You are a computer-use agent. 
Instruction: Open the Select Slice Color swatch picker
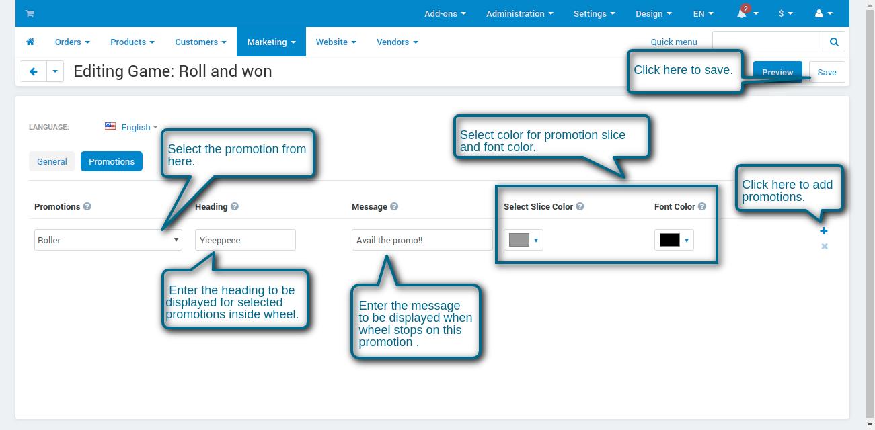(x=523, y=240)
